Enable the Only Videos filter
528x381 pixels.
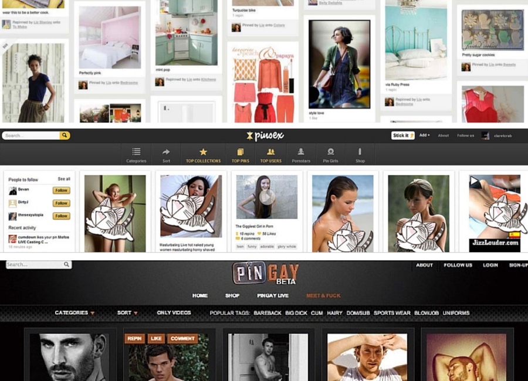(x=174, y=313)
